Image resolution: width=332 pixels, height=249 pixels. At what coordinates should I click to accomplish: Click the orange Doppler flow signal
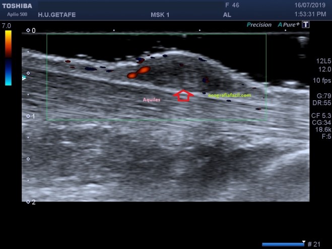click(x=139, y=72)
